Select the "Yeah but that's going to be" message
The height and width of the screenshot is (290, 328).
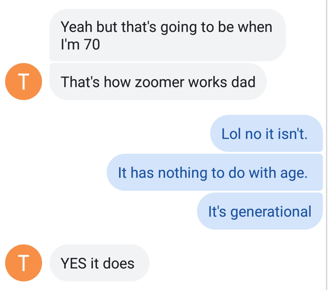[167, 35]
